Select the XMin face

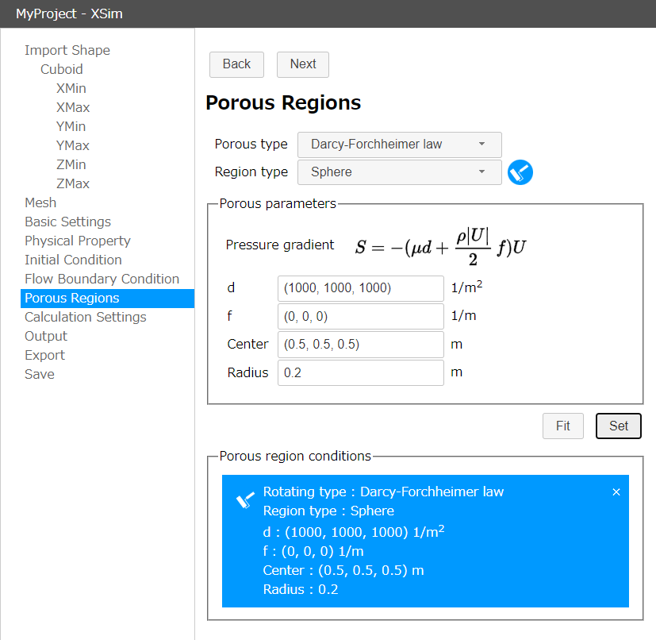(71, 88)
